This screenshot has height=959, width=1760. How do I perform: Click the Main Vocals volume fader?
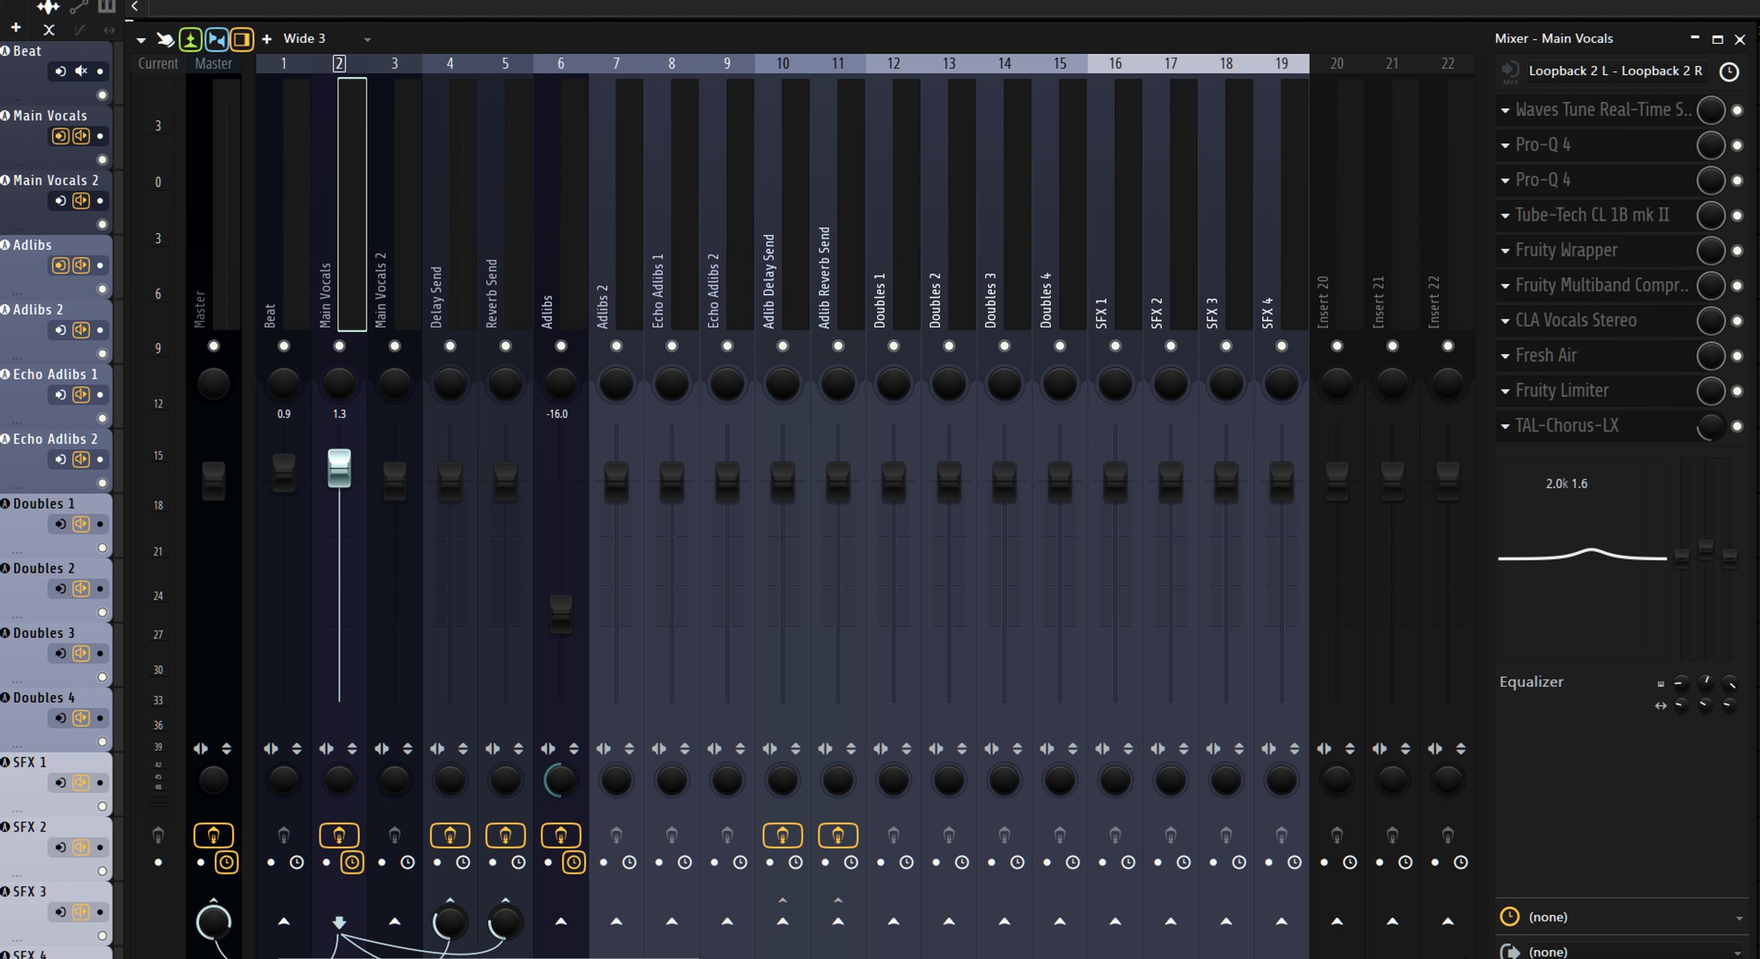pos(339,469)
